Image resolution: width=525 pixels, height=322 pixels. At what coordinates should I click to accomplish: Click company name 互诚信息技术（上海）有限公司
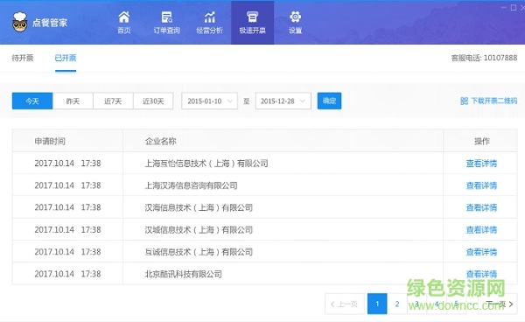point(199,252)
